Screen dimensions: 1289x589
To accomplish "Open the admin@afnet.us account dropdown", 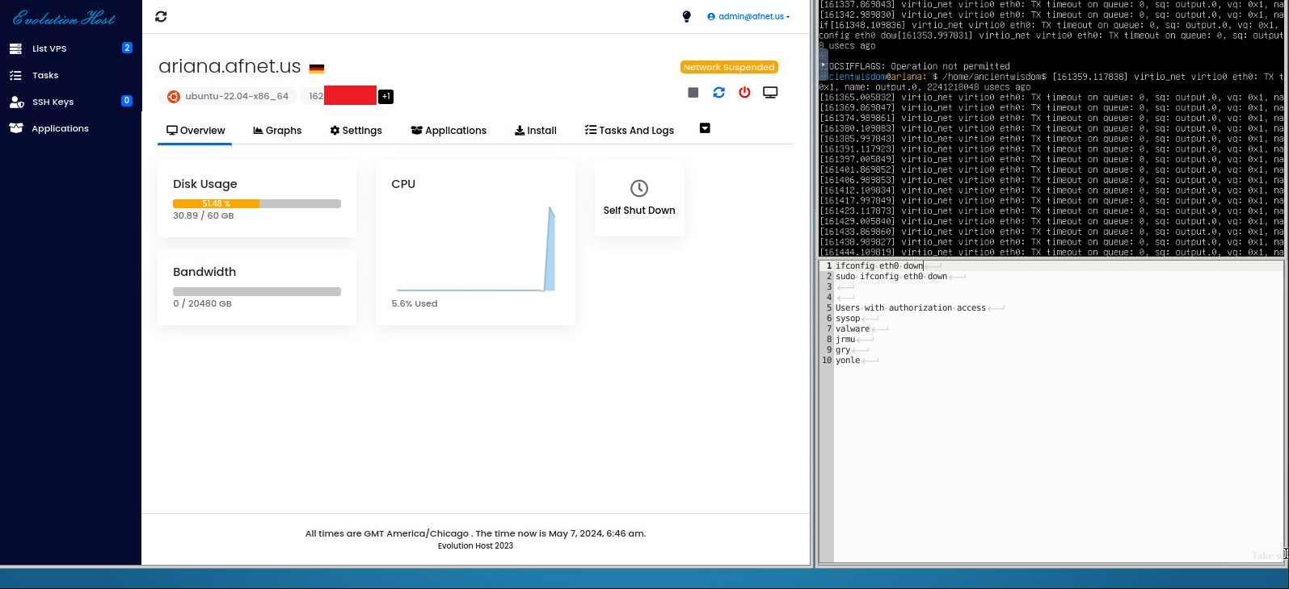I will tap(748, 16).
